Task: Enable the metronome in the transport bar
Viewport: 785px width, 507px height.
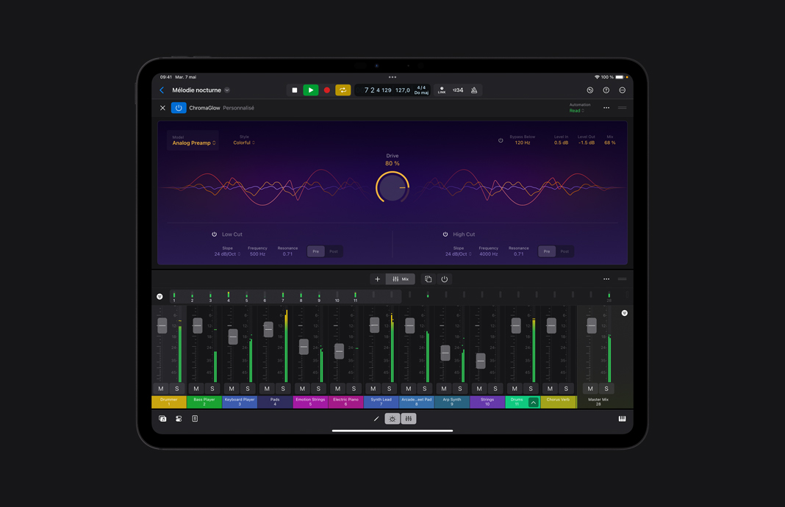Action: pos(473,90)
